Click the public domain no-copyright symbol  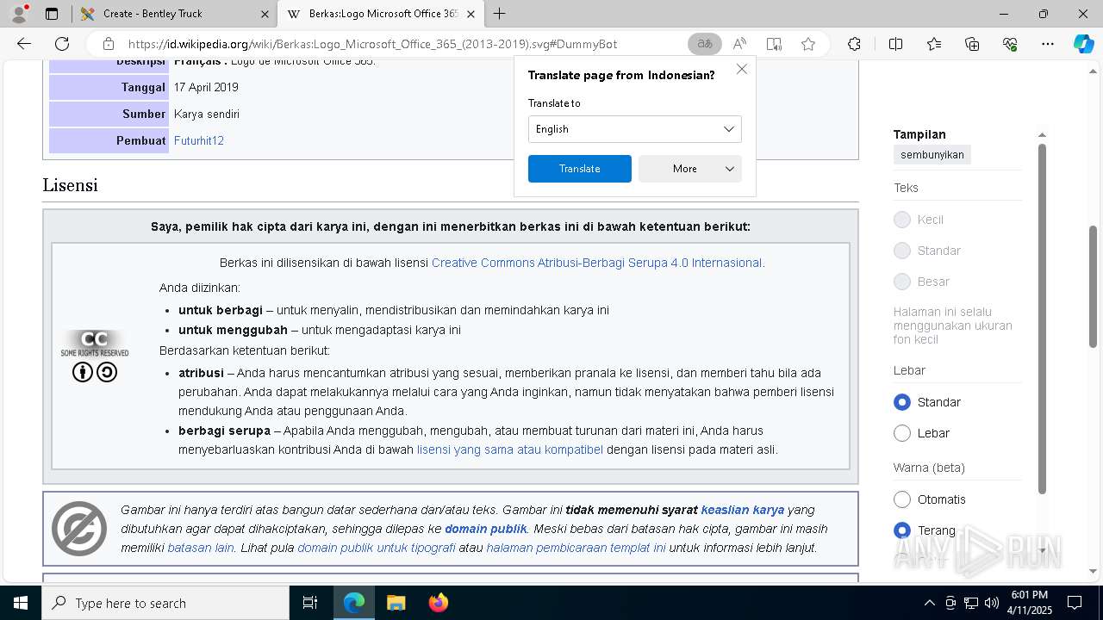point(79,529)
